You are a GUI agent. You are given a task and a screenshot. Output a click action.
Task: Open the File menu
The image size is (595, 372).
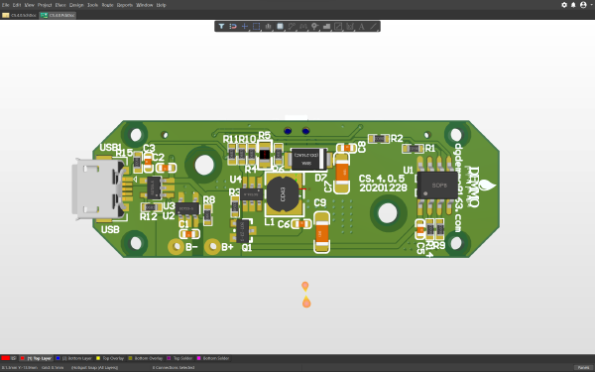point(5,5)
